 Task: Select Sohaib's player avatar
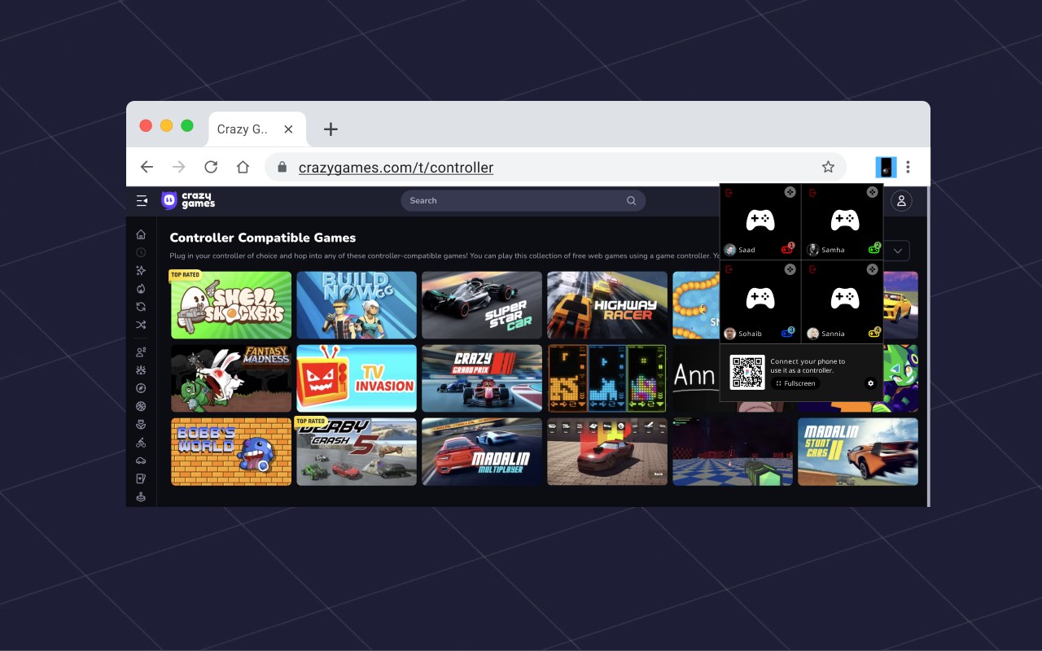730,334
